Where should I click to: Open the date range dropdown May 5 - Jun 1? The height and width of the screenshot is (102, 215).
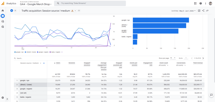(x=187, y=11)
